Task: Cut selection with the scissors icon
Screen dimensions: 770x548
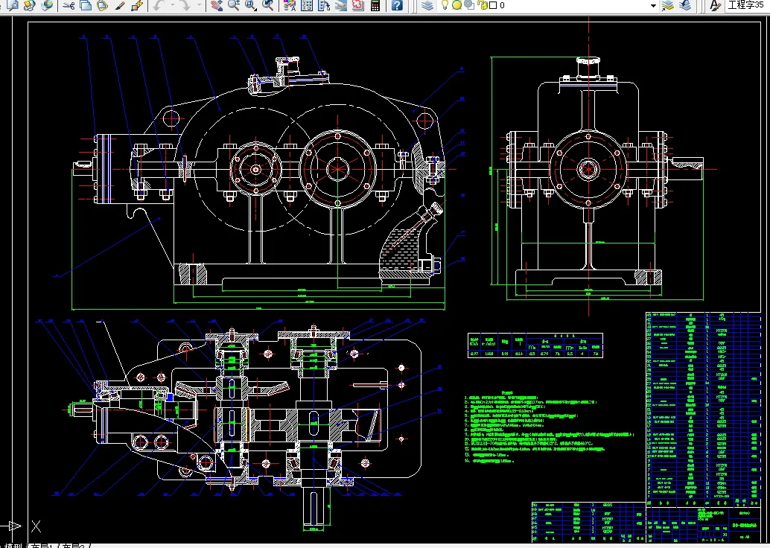Action: [69, 5]
